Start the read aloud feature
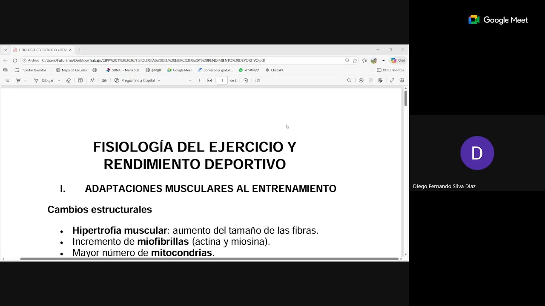The width and height of the screenshot is (545, 306). point(92,80)
